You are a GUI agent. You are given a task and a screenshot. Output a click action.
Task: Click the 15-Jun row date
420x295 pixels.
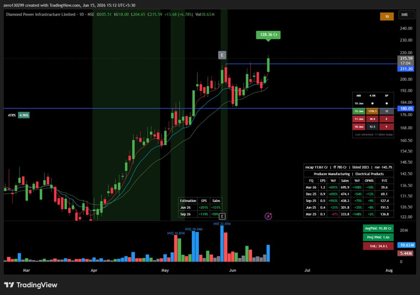[359, 103]
